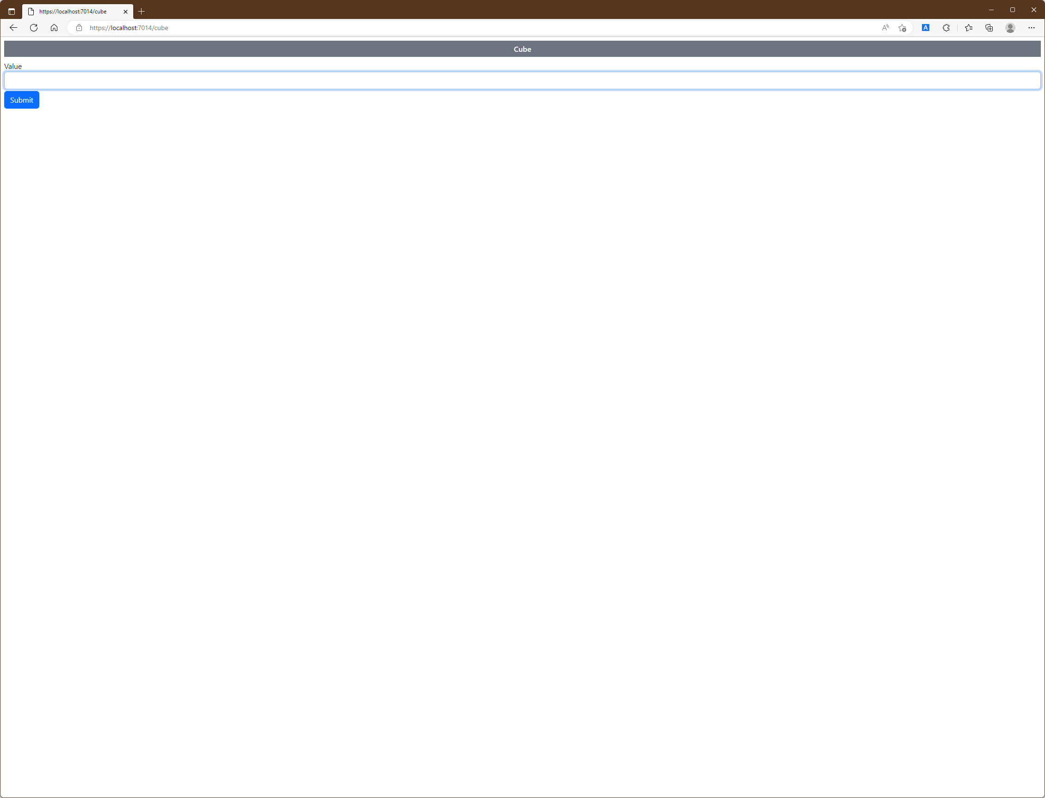The width and height of the screenshot is (1045, 798).
Task: Open Settings and more ellipsis menu
Action: point(1031,28)
